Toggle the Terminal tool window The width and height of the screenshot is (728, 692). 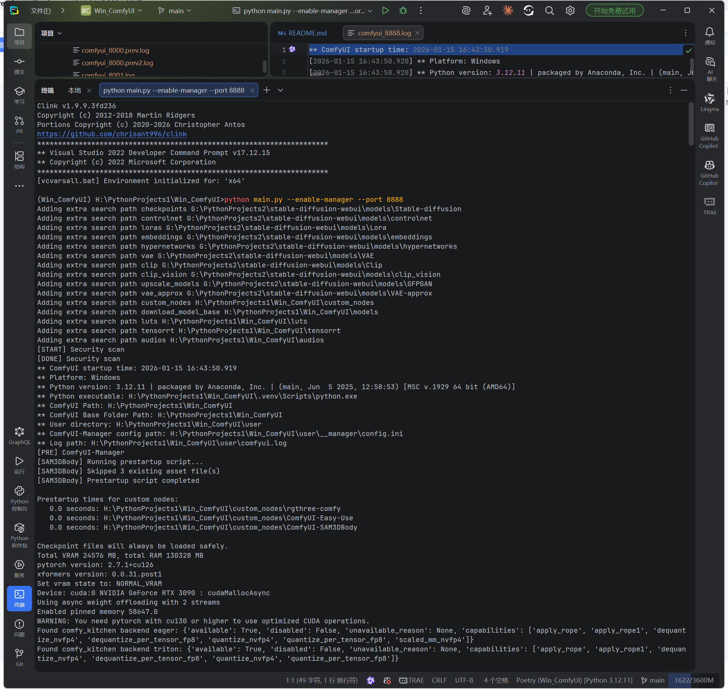19,598
